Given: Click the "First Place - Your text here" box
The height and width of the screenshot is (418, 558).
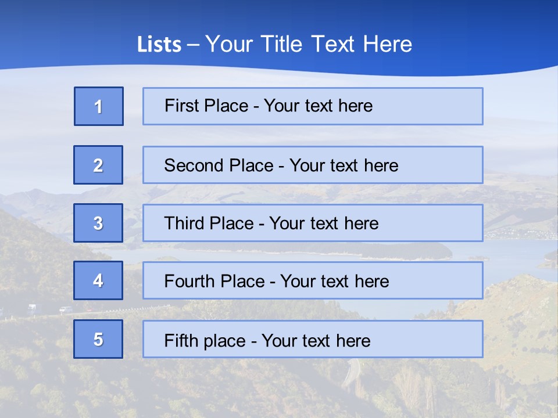Looking at the screenshot, I should point(312,106).
